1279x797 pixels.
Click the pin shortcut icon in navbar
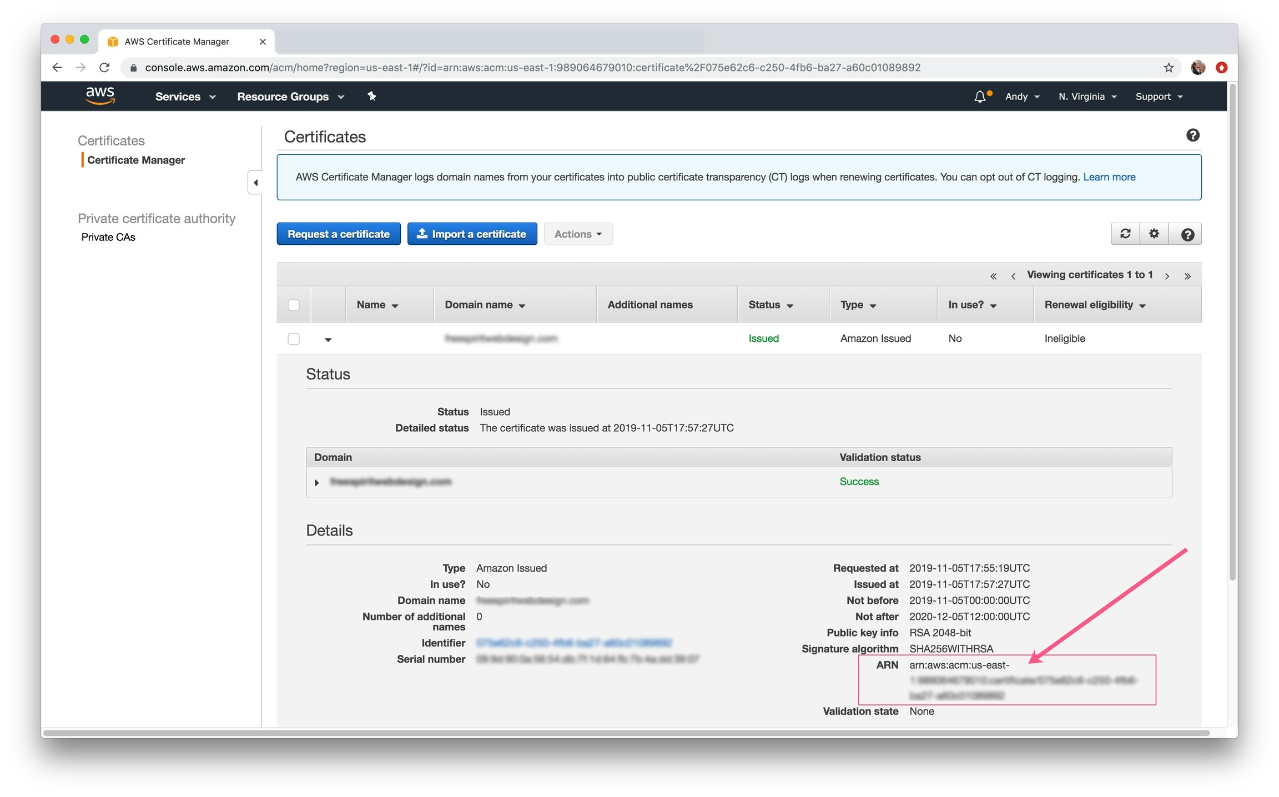pyautogui.click(x=372, y=97)
